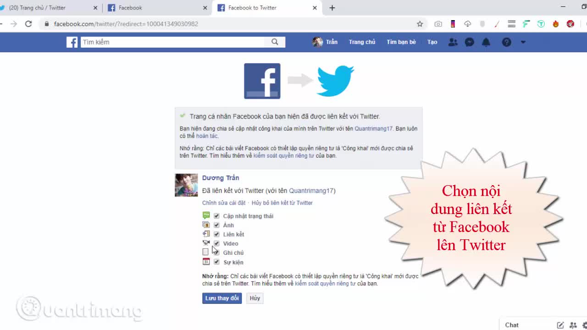Go forward in the browser

pyautogui.click(x=14, y=24)
